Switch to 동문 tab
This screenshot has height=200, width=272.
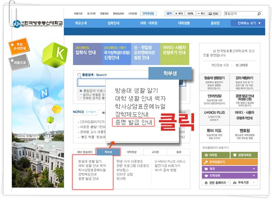click(179, 152)
